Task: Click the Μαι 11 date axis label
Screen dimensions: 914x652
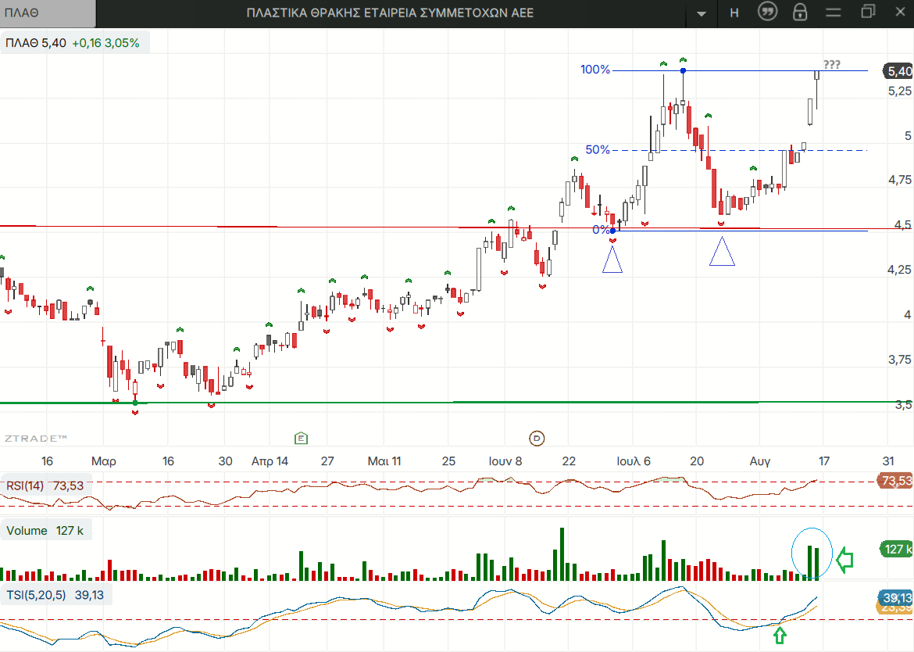Action: click(384, 461)
